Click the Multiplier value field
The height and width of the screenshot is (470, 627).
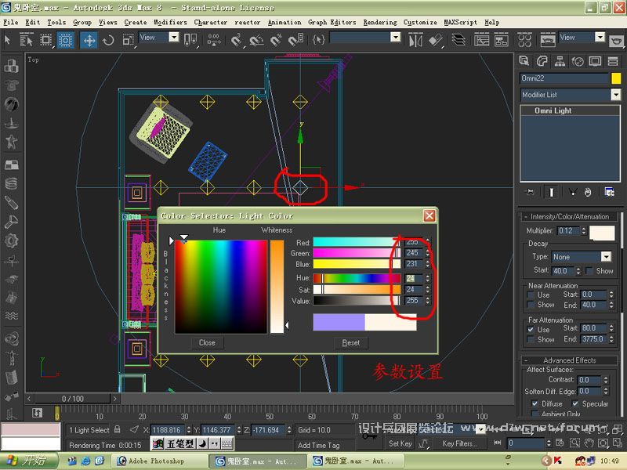[x=567, y=230]
